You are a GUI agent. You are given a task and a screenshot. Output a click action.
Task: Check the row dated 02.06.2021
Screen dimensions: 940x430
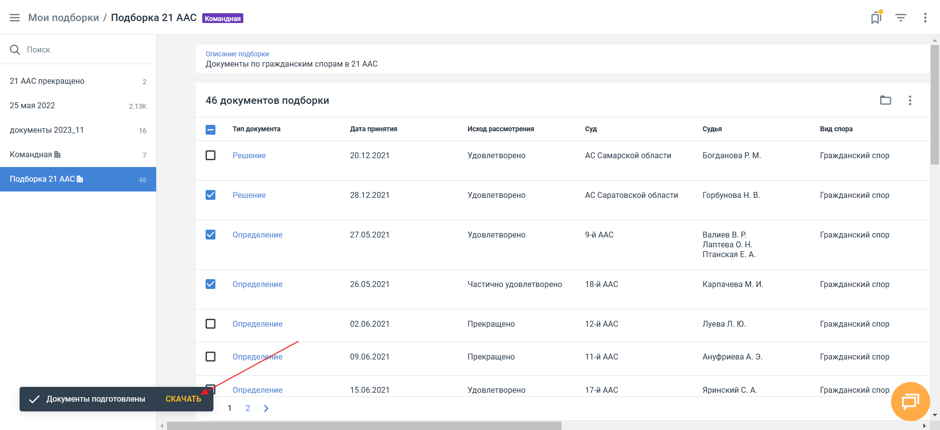coord(211,324)
